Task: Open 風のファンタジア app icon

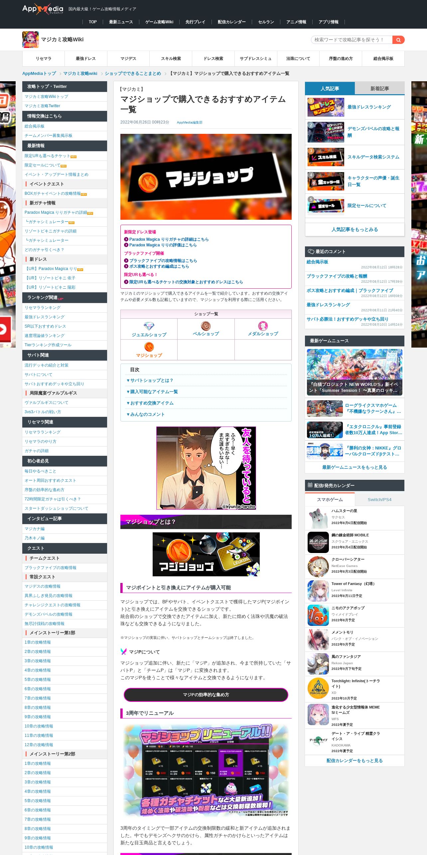Action: point(318,664)
